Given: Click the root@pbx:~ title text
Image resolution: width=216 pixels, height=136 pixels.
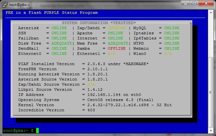Looking at the screenshot, I should click(20, 5).
